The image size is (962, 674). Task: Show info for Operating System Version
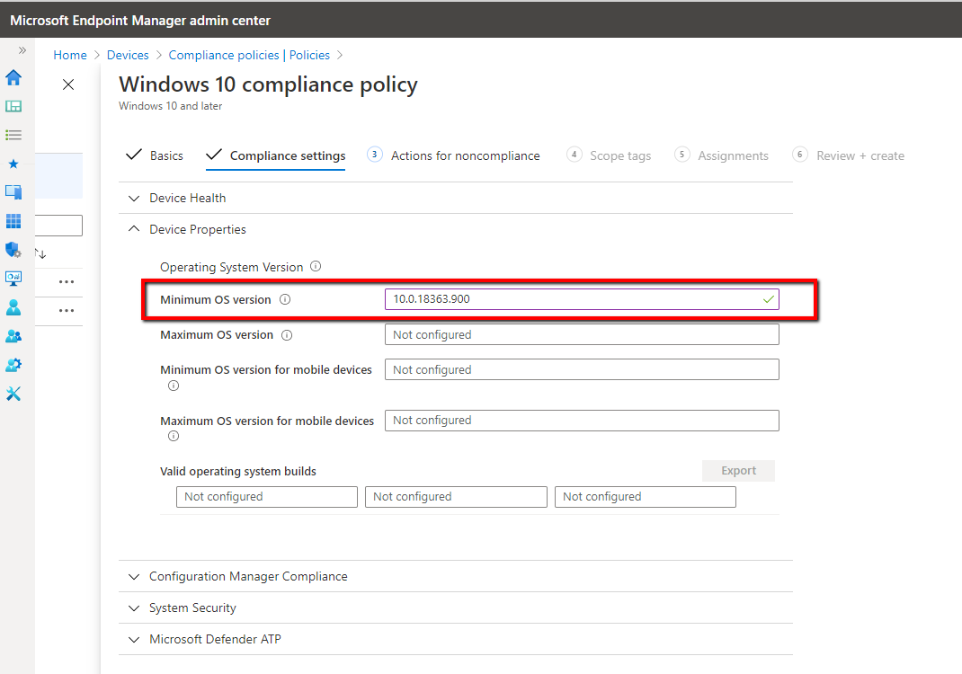316,266
